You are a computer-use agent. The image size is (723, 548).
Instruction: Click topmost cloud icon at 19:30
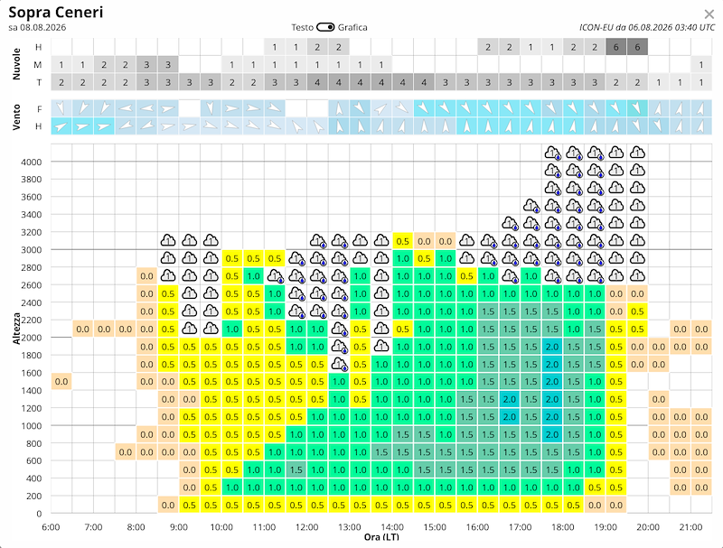[x=637, y=153]
